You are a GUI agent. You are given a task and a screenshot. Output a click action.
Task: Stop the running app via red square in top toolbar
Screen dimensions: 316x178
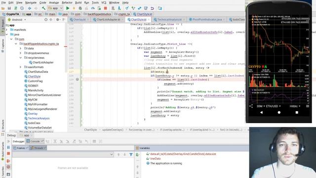(105, 8)
